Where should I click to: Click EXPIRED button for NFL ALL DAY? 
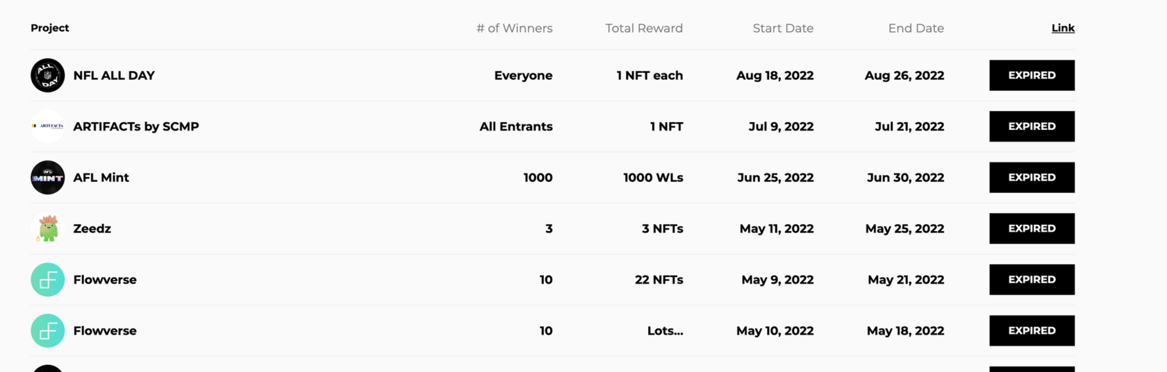point(1032,75)
